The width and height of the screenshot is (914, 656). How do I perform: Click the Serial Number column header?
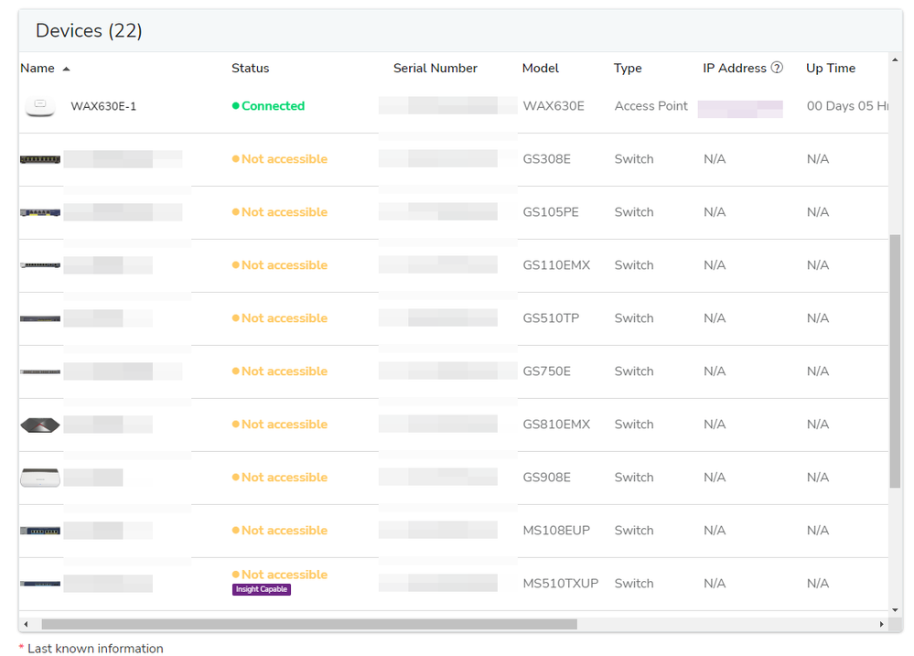tap(435, 69)
